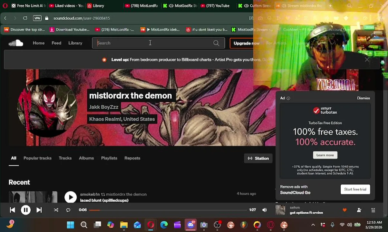Pause the current track
The height and width of the screenshot is (232, 388).
pos(26,210)
